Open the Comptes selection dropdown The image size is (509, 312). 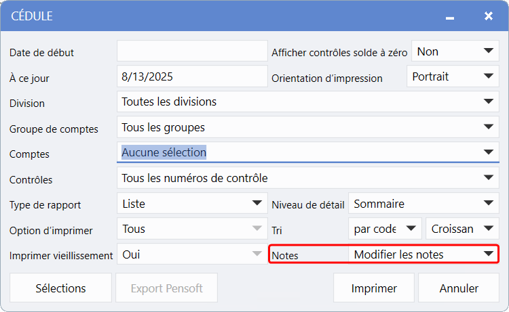click(x=488, y=152)
